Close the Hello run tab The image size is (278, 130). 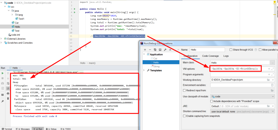click(20, 68)
